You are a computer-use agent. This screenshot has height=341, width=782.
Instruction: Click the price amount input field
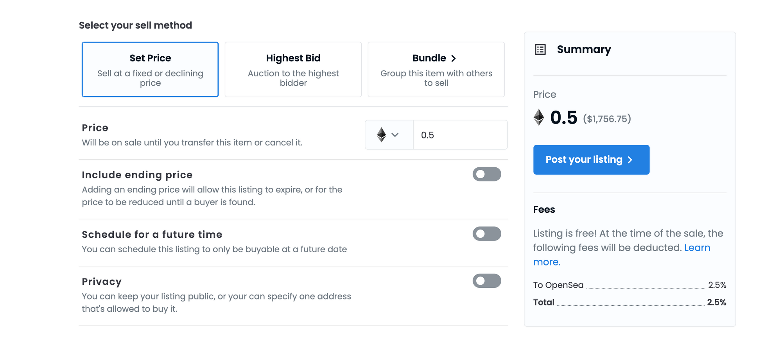[460, 135]
